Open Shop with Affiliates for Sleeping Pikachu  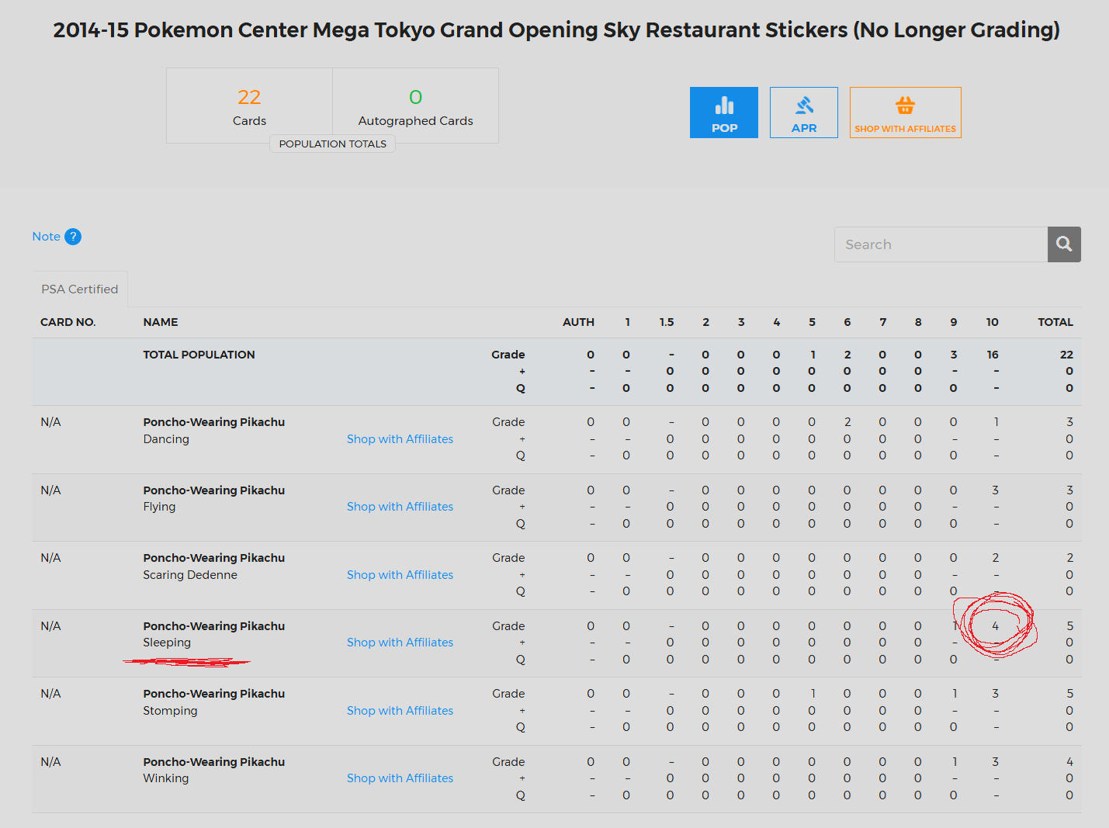point(400,643)
